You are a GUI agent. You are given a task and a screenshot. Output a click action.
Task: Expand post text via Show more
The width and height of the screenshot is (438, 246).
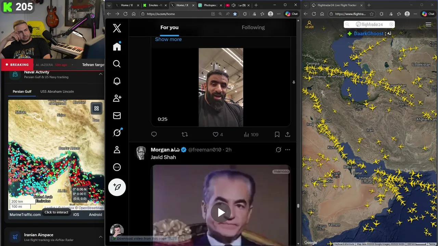pyautogui.click(x=168, y=39)
